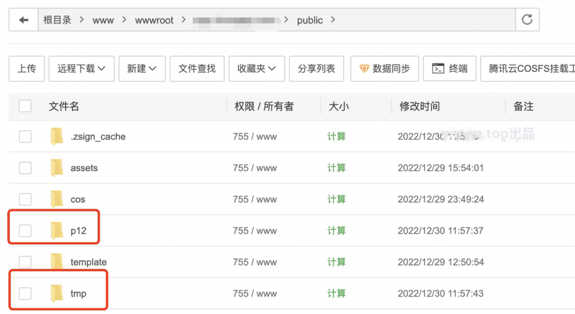575x314 pixels.
Task: Click 755 / www permission for assets
Action: click(255, 168)
